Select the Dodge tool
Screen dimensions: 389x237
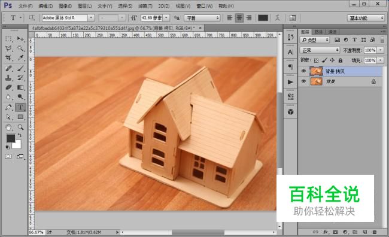click(x=20, y=97)
